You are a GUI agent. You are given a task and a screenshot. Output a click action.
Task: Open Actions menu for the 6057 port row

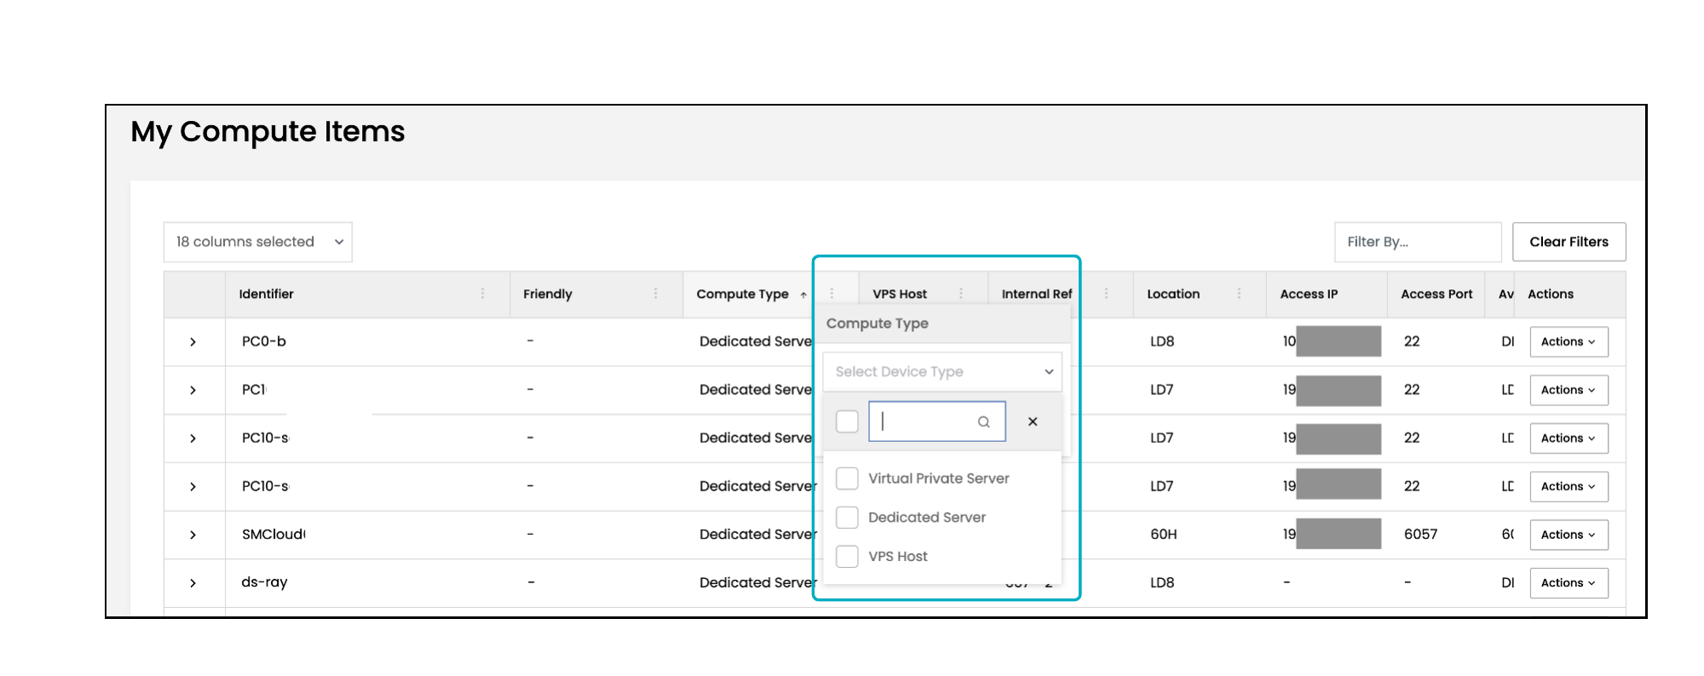[x=1568, y=535]
